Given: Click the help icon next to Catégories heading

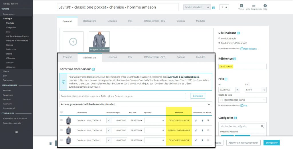Looking at the screenshot, I should click(235, 118).
